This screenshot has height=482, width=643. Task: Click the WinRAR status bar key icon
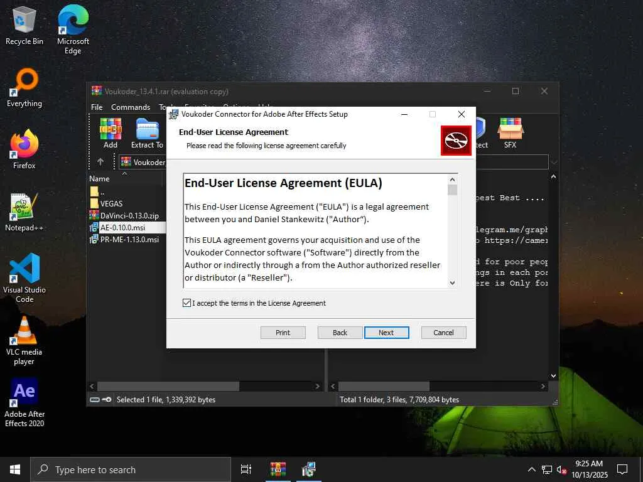tap(107, 400)
